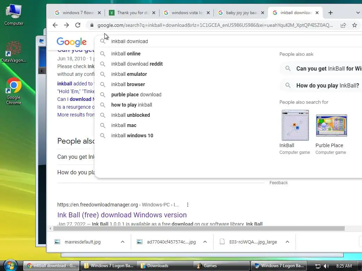Image resolution: width=362 pixels, height=271 pixels.
Task: Select suggestion 'purble place download'
Action: pos(136,95)
